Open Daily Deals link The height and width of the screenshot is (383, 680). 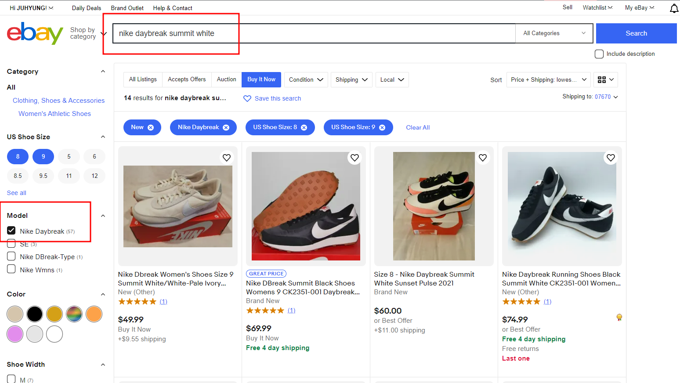coord(87,8)
